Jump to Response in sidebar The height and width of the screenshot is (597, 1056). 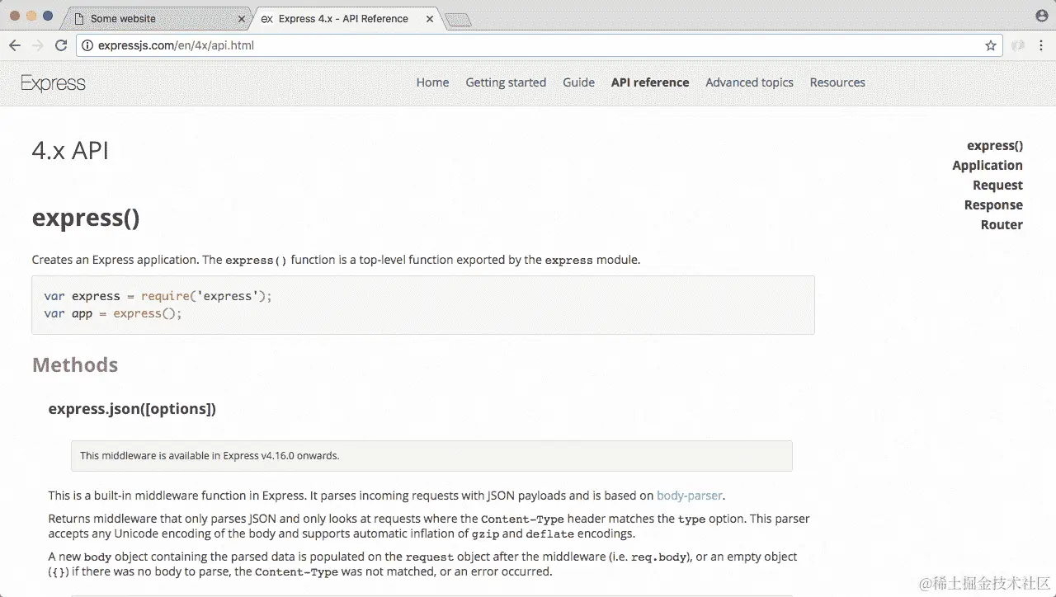click(993, 205)
